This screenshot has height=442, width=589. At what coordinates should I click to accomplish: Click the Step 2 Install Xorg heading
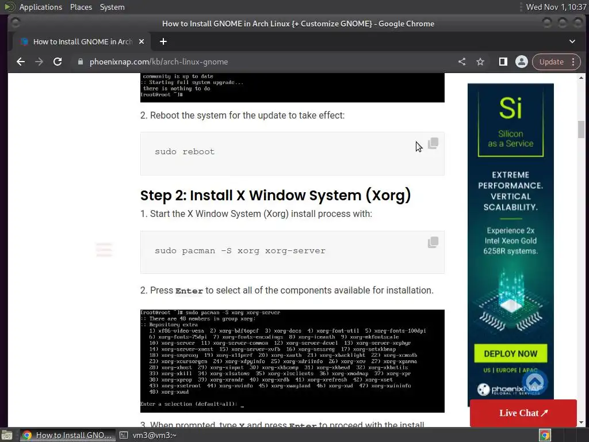tap(276, 196)
